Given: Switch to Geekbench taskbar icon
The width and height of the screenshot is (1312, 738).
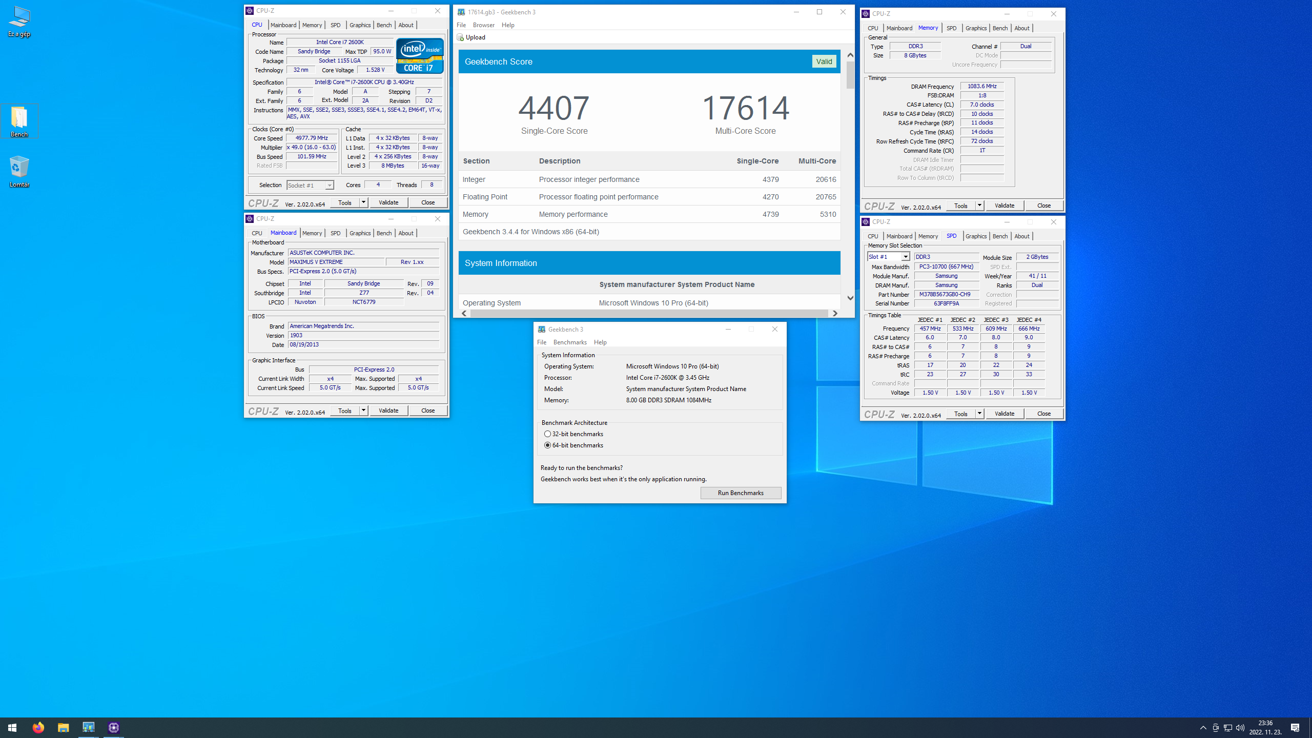Looking at the screenshot, I should tap(88, 727).
